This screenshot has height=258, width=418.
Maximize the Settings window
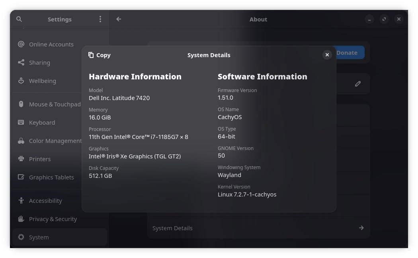pos(384,19)
